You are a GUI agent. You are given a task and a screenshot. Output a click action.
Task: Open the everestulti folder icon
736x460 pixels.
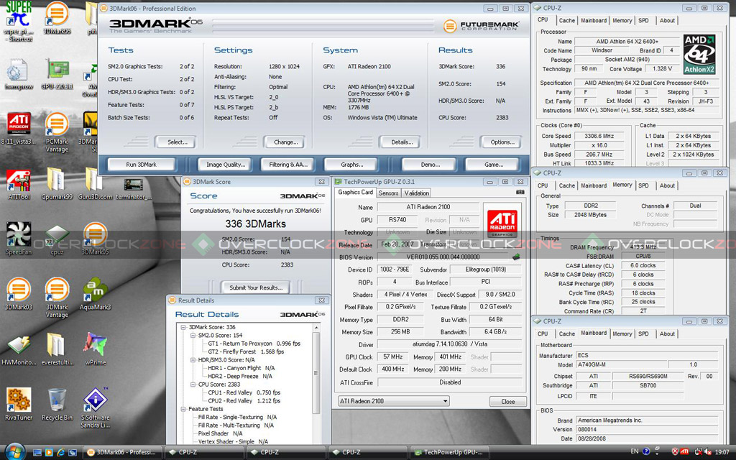pos(56,350)
